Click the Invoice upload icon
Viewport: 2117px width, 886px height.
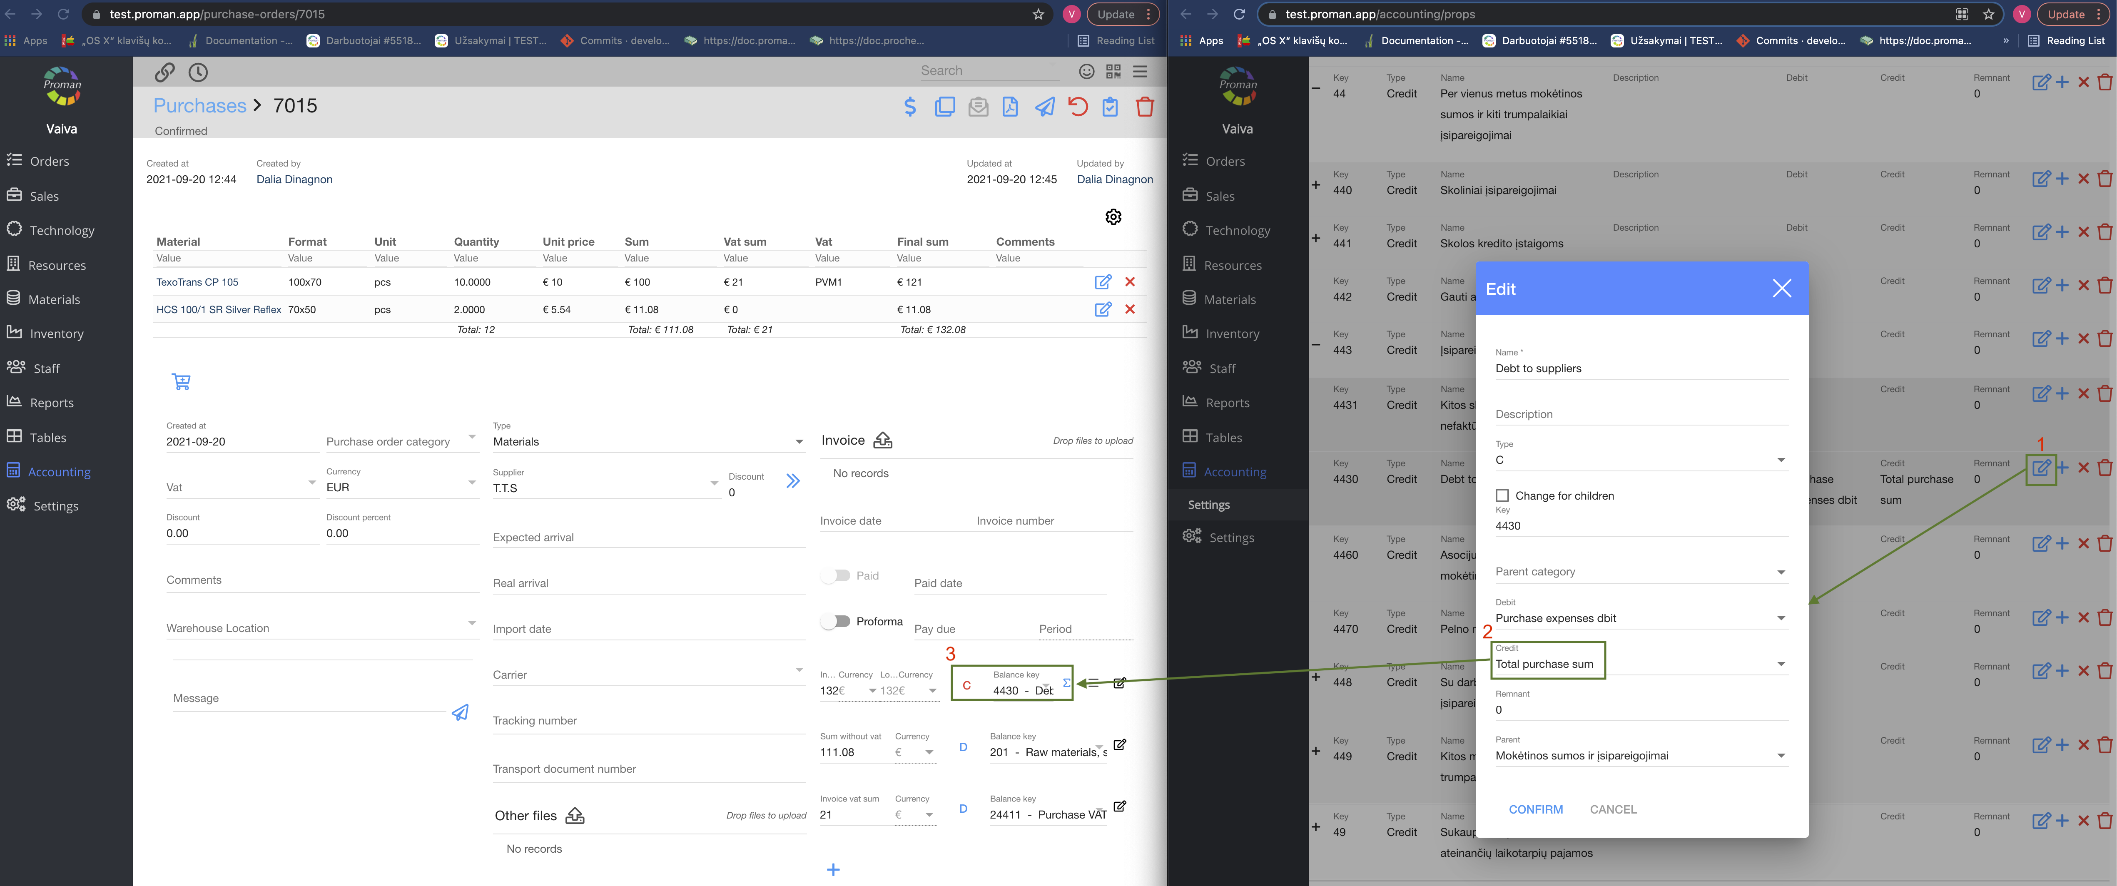(x=883, y=441)
